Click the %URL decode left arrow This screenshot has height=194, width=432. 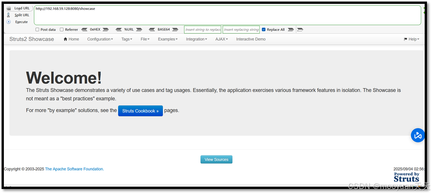[119, 29]
